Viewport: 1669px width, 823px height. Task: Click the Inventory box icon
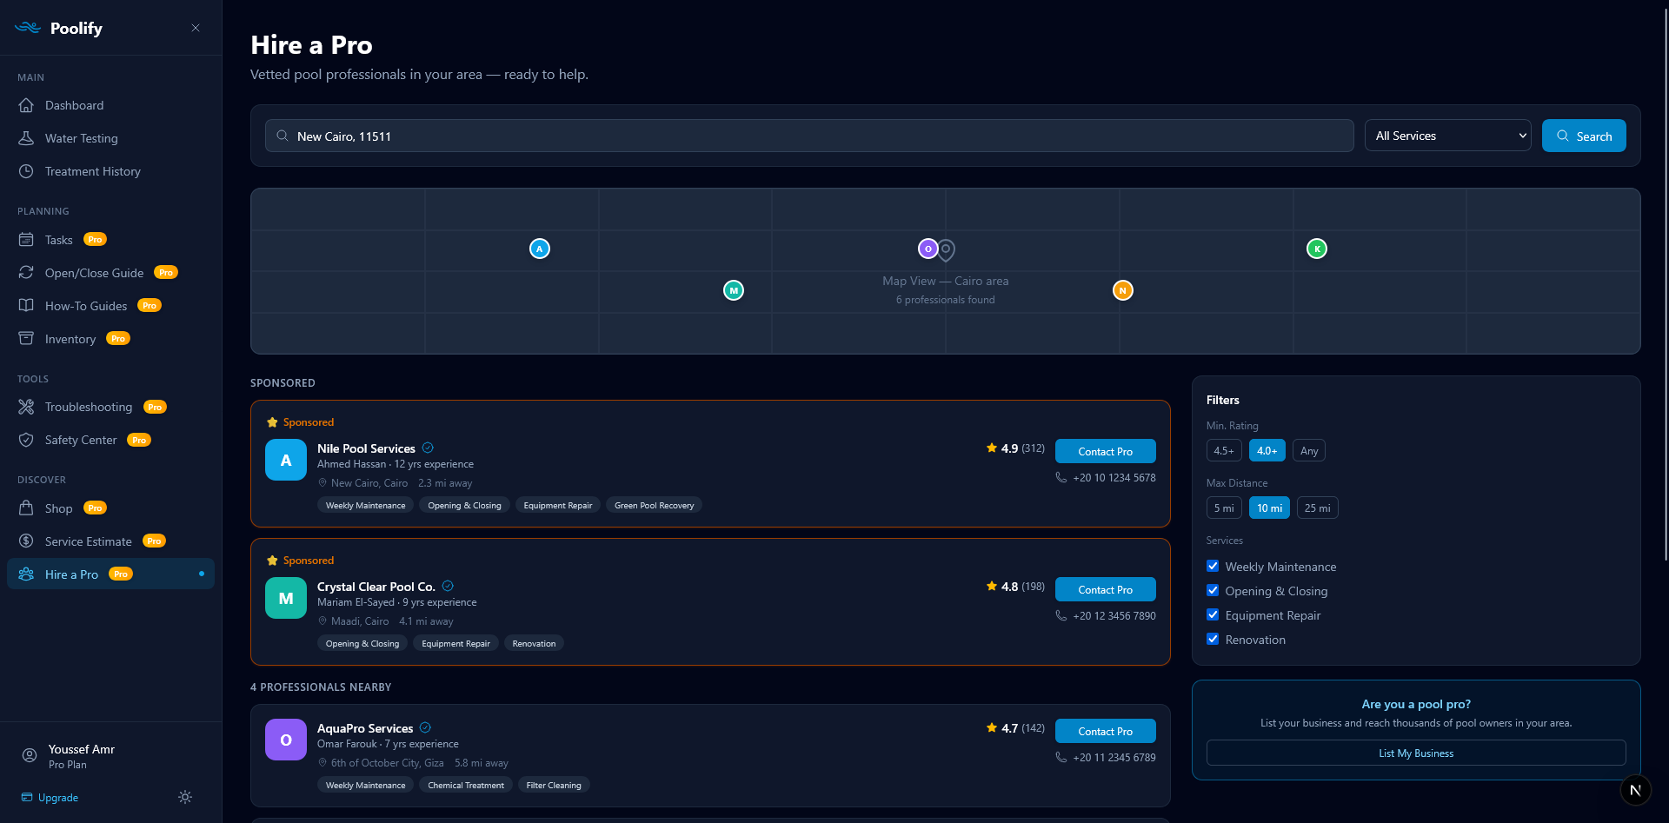26,339
